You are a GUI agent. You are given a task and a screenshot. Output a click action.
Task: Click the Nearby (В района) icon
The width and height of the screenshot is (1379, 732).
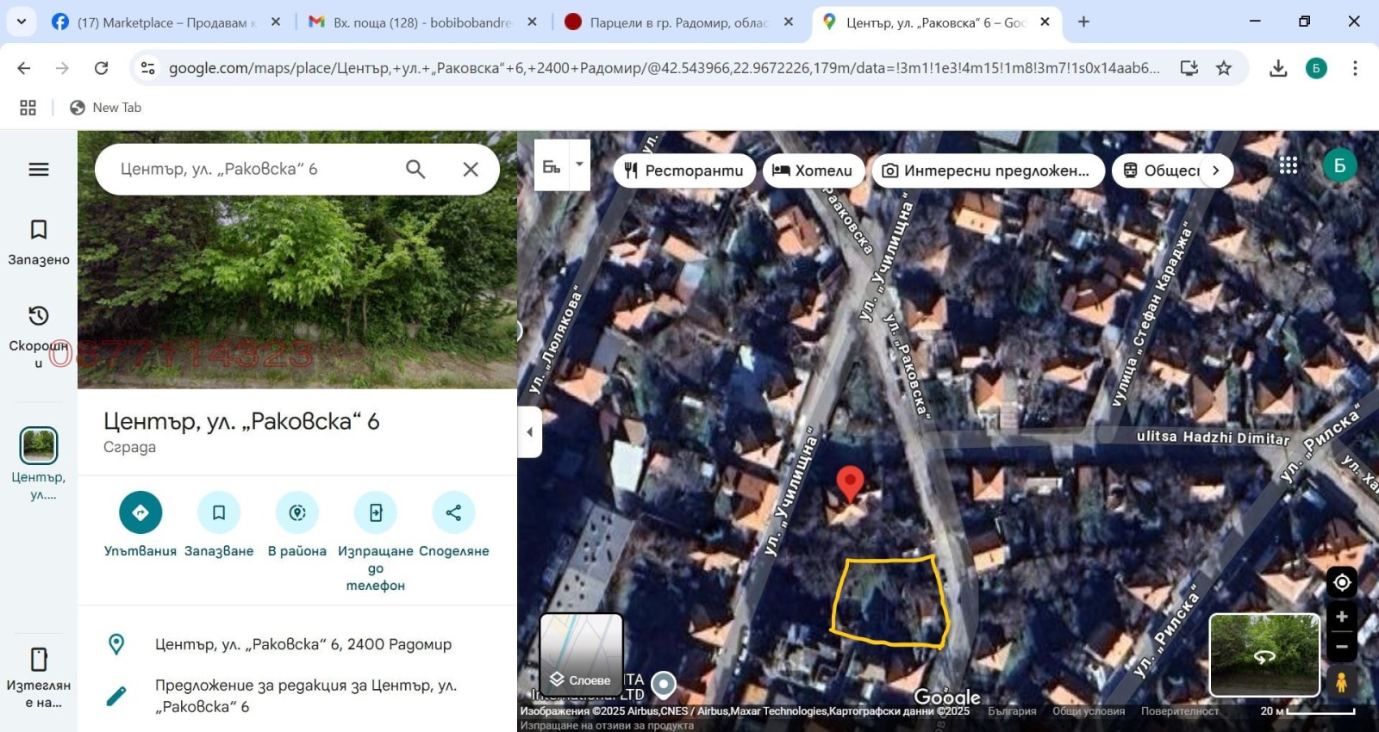tap(297, 512)
